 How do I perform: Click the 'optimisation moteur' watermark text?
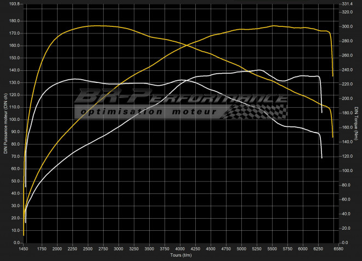click(148, 112)
